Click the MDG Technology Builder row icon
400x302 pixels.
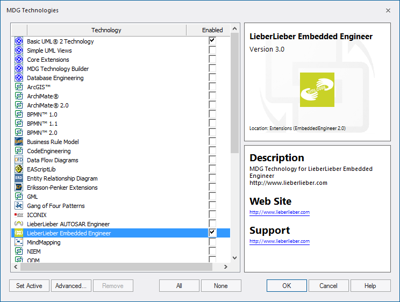(x=19, y=69)
